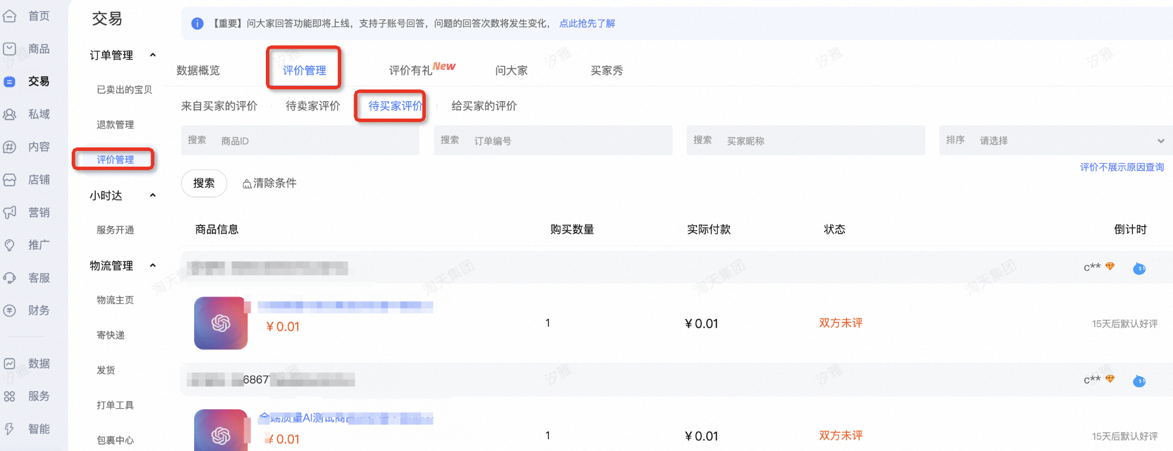1173x451 pixels.
Task: Click the 双方未评 status in first order
Action: pos(841,323)
